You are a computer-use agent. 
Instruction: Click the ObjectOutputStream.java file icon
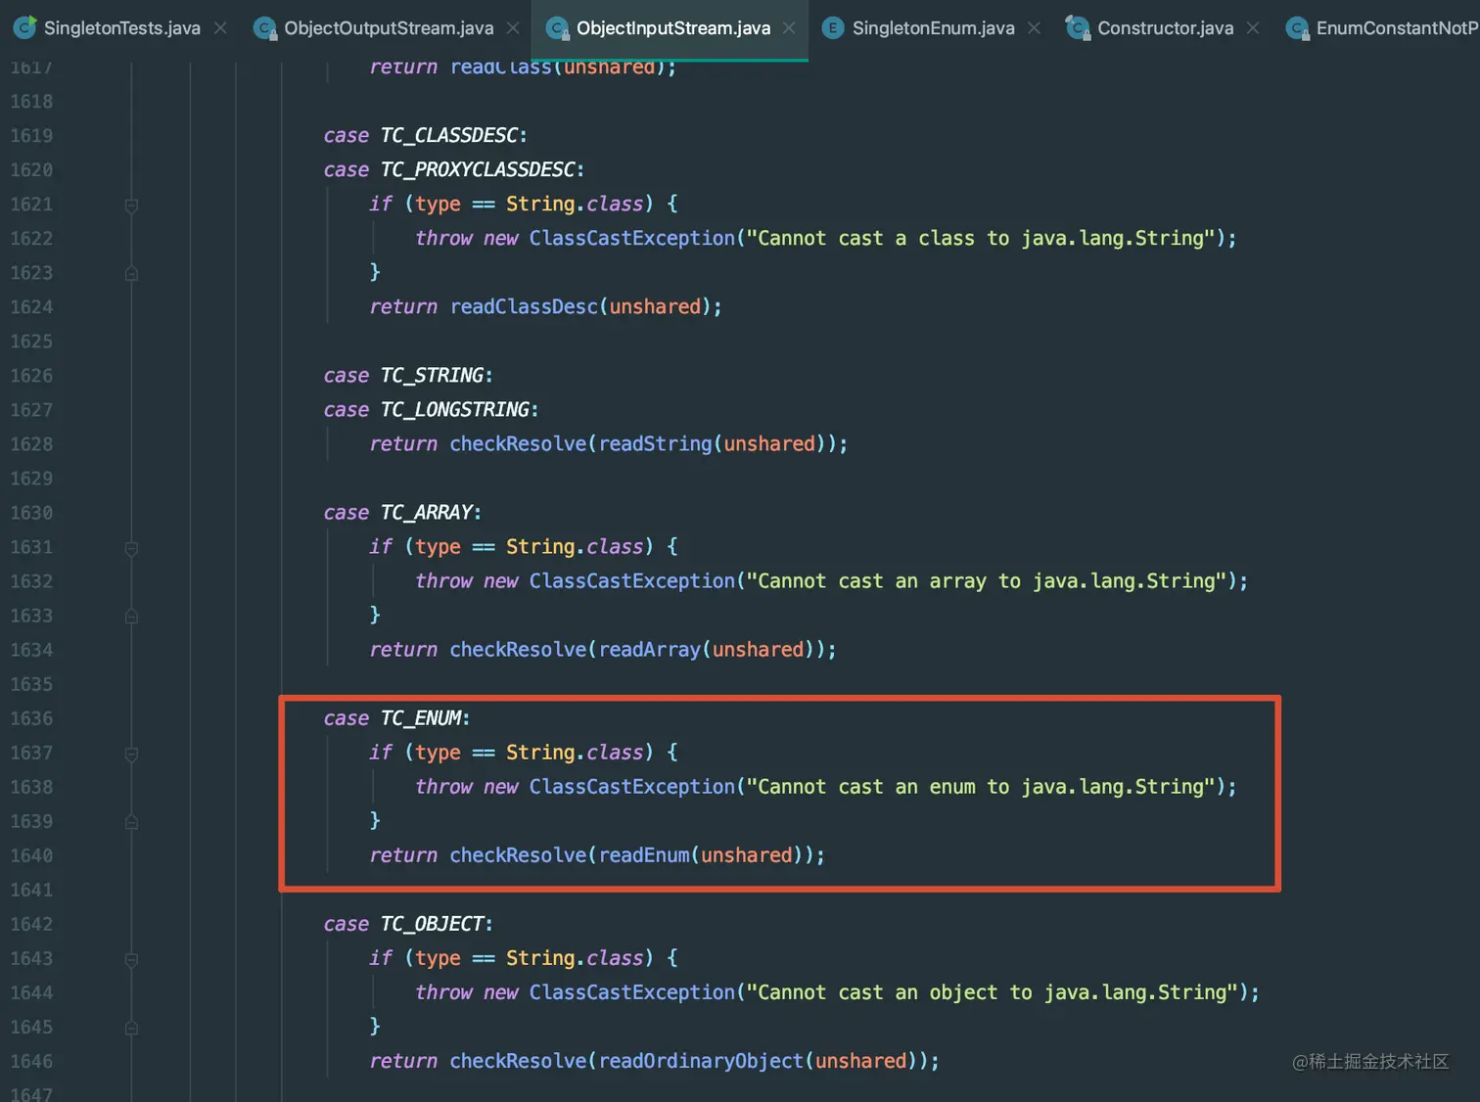[x=264, y=28]
